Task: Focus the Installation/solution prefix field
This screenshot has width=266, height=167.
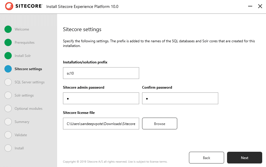Action: point(101,73)
